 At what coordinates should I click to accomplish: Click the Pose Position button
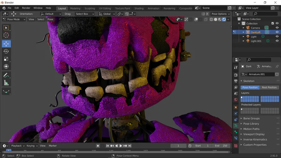pyautogui.click(x=250, y=87)
